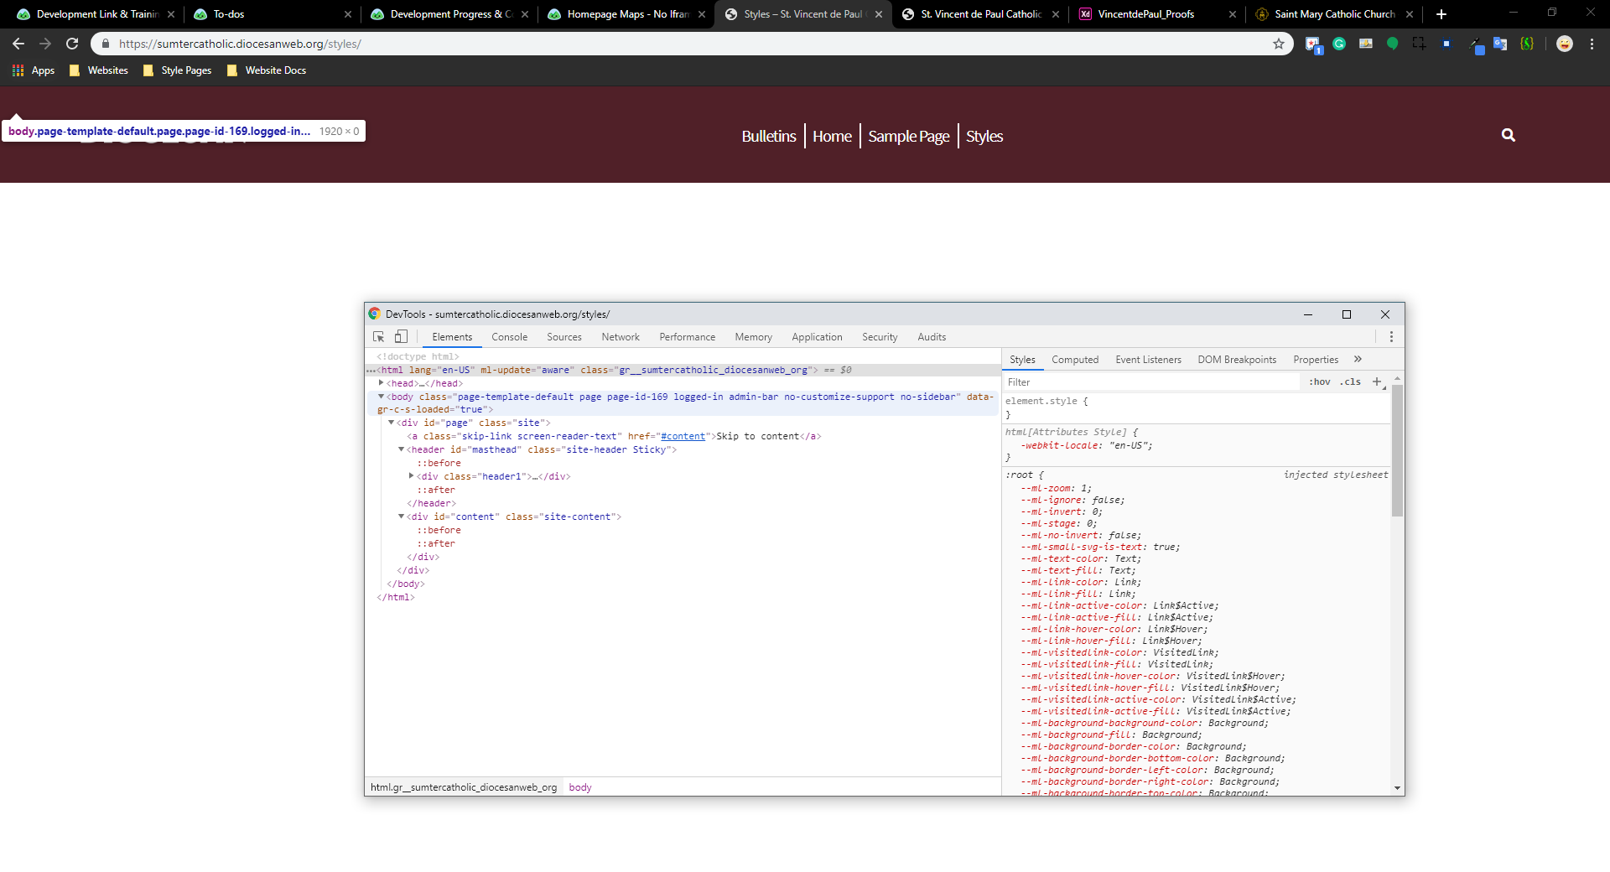Click the website search magnifier icon
This screenshot has height=872, width=1610.
tap(1508, 135)
